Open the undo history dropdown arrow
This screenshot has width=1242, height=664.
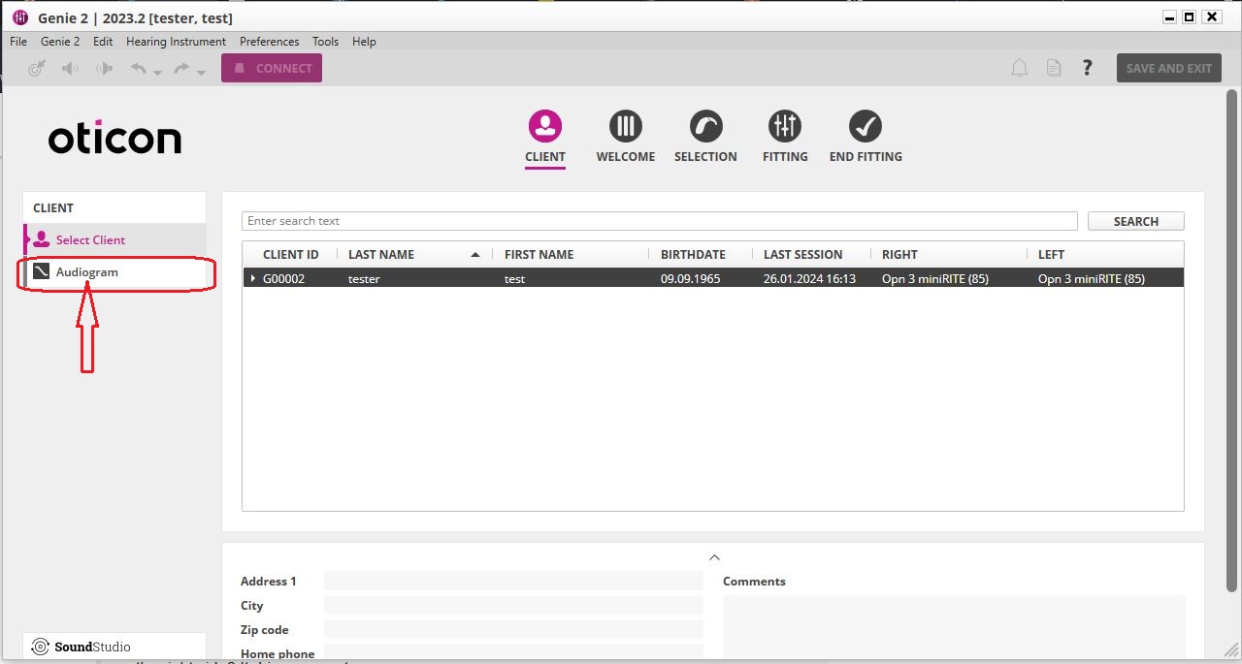point(157,73)
